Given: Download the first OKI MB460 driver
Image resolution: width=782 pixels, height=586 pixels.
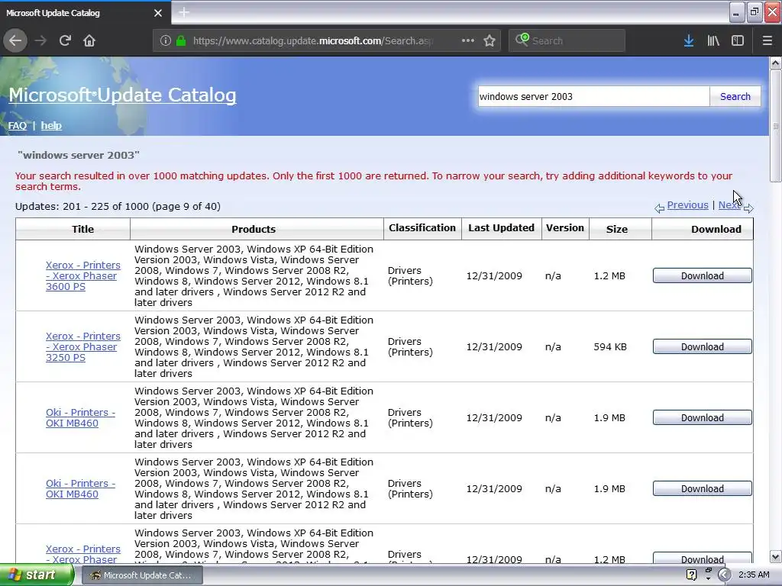Looking at the screenshot, I should [x=703, y=417].
